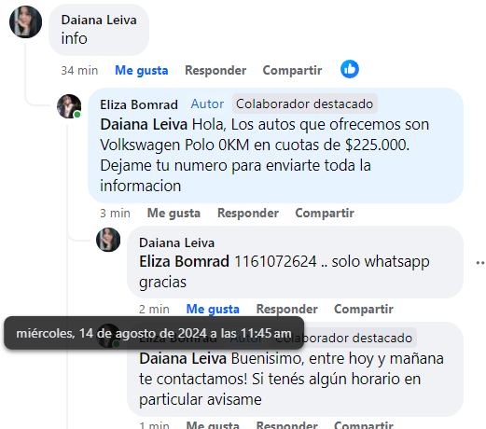
Task: Click the bold Eliza Bomrad mention in whatsapp reply
Action: tap(184, 261)
